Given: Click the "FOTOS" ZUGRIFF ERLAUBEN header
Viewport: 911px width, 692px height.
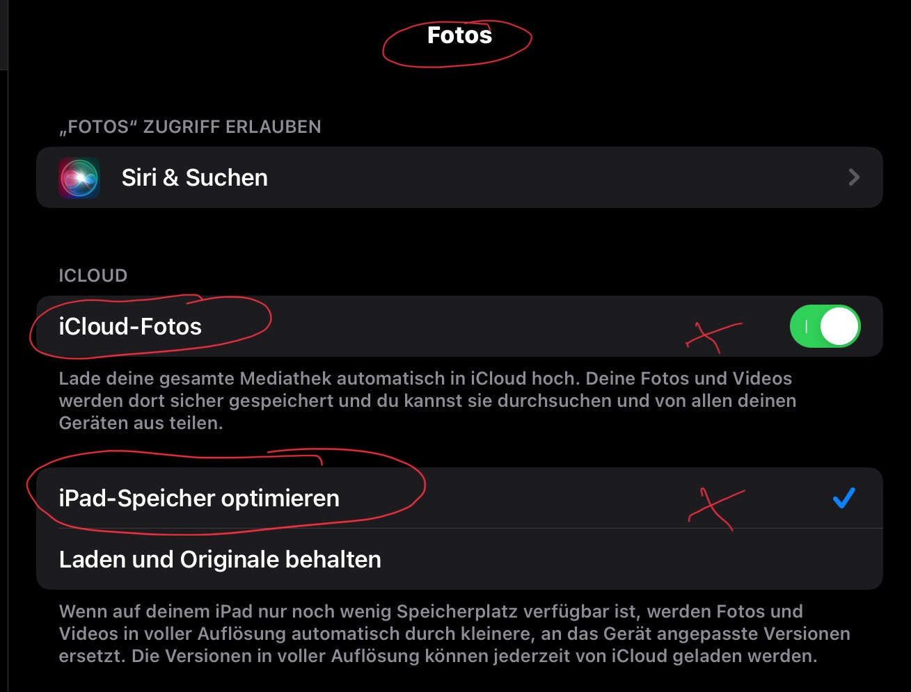Looking at the screenshot, I should click(190, 127).
